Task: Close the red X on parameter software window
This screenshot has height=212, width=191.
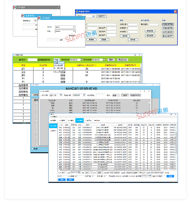Action: click(175, 12)
